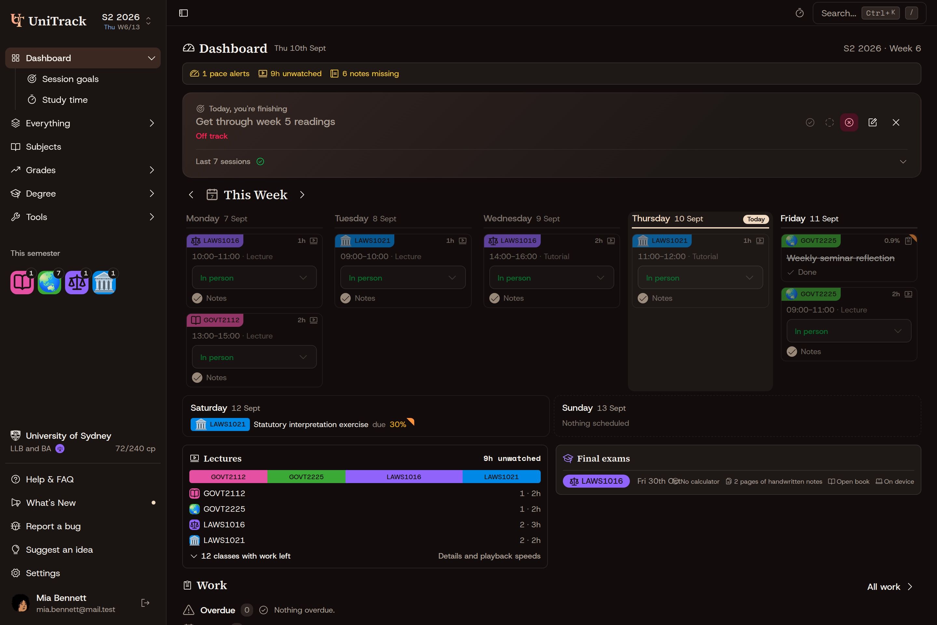Viewport: 937px width, 625px height.
Task: Open the S2 2026 semester switcher
Action: [126, 21]
